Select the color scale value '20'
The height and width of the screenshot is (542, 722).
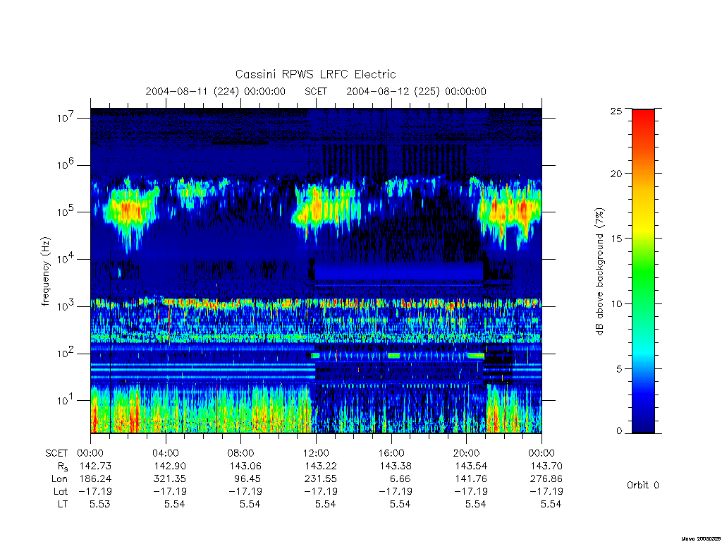pos(616,174)
